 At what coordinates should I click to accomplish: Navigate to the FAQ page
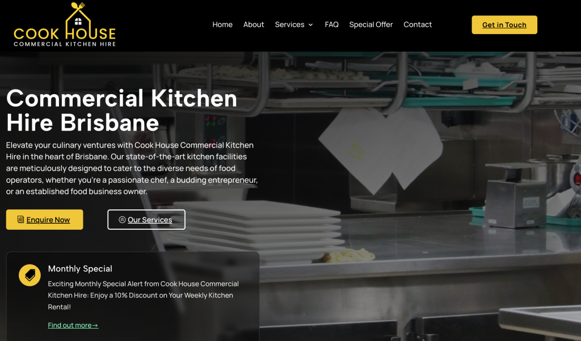tap(331, 24)
